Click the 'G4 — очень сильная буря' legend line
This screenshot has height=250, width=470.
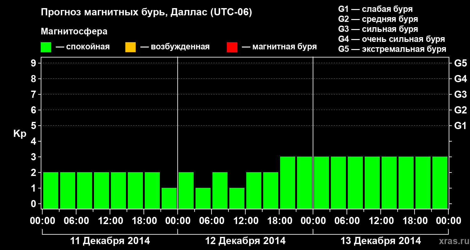coord(392,39)
